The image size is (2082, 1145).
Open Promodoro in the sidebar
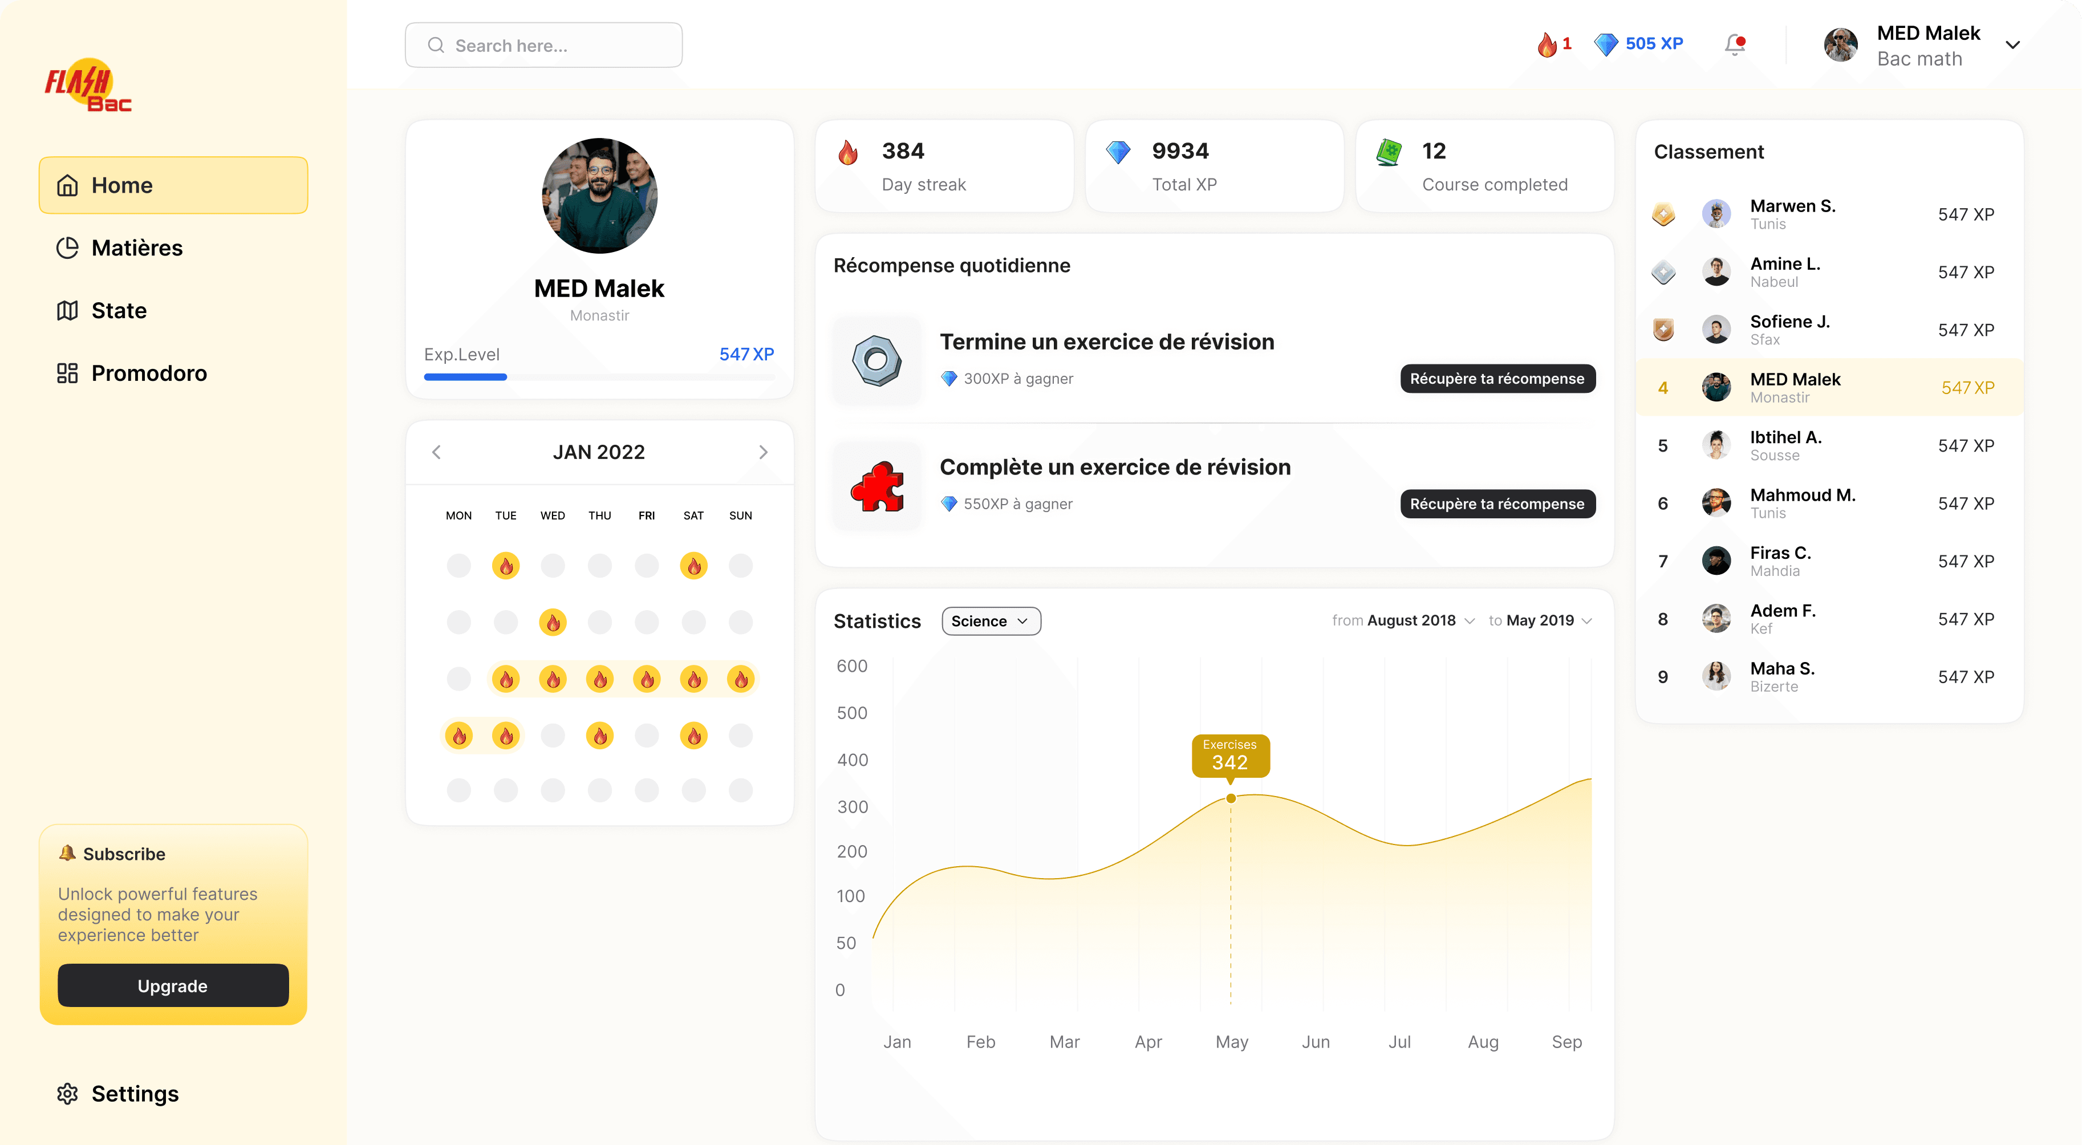149,373
